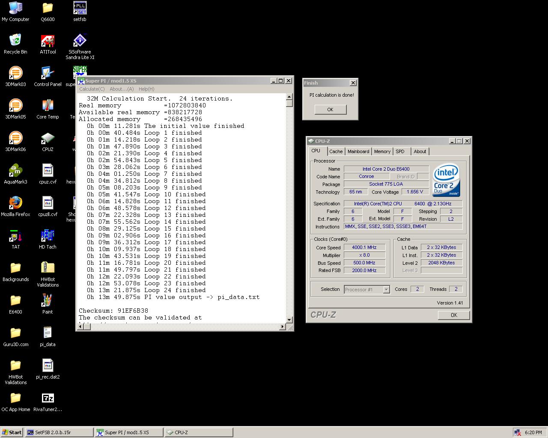Click Checksum: 91EF6B38 text

[x=113, y=311]
